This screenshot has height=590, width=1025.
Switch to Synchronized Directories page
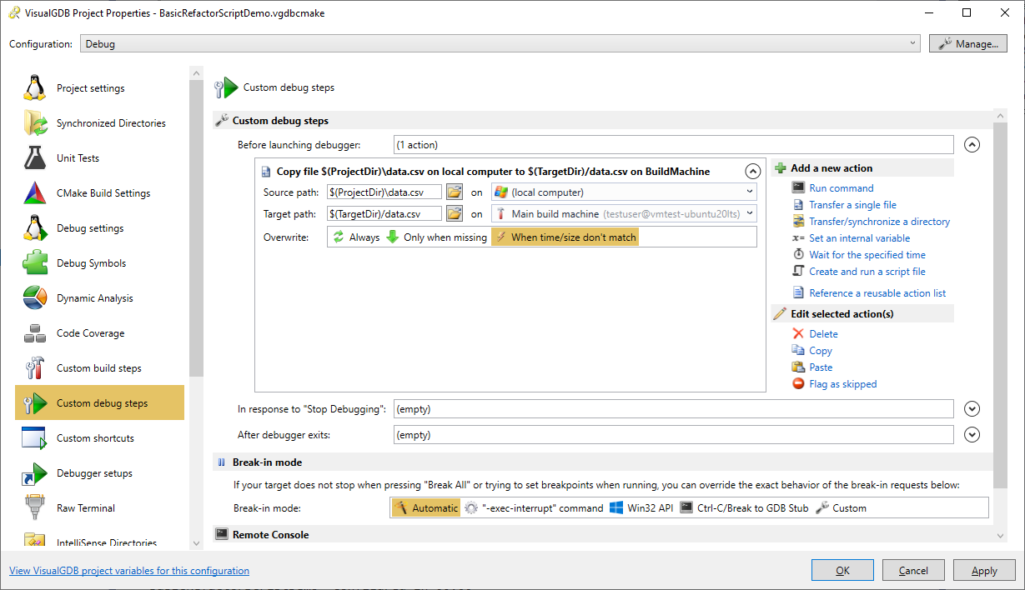[99, 122]
